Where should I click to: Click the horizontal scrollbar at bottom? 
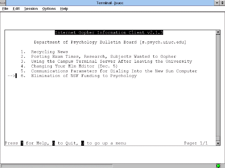click(x=57, y=166)
